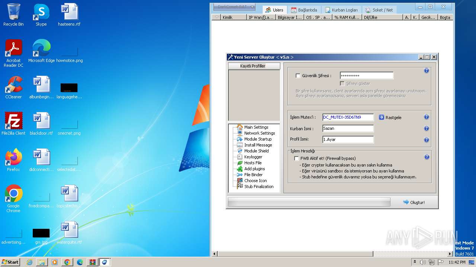Viewport: 476px width, 267px height.
Task: Click help icon for Güvenlik Şifresi
Action: pos(427,70)
